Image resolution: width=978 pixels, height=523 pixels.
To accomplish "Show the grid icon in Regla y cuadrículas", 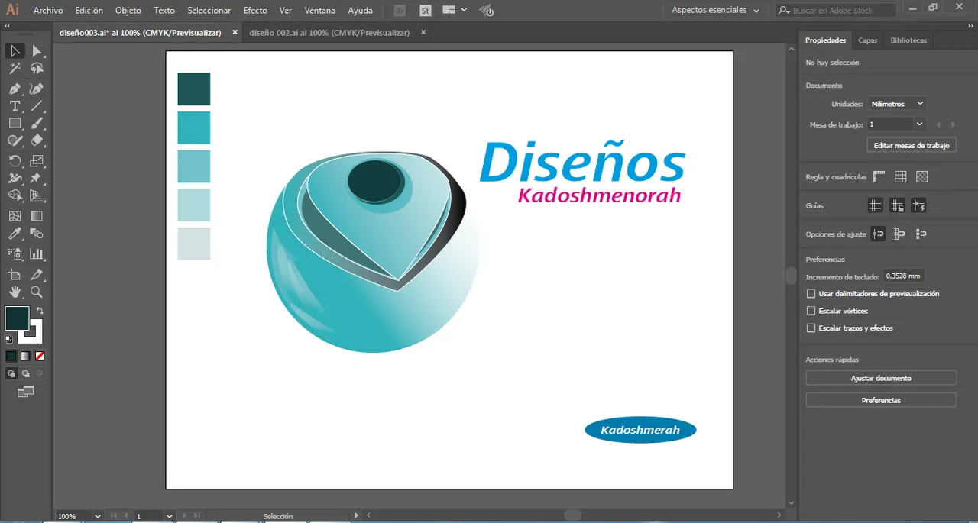I will tap(901, 177).
